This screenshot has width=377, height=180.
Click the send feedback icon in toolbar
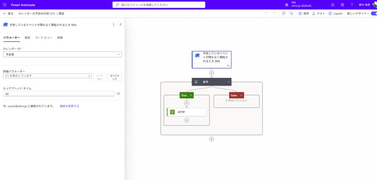(283, 14)
